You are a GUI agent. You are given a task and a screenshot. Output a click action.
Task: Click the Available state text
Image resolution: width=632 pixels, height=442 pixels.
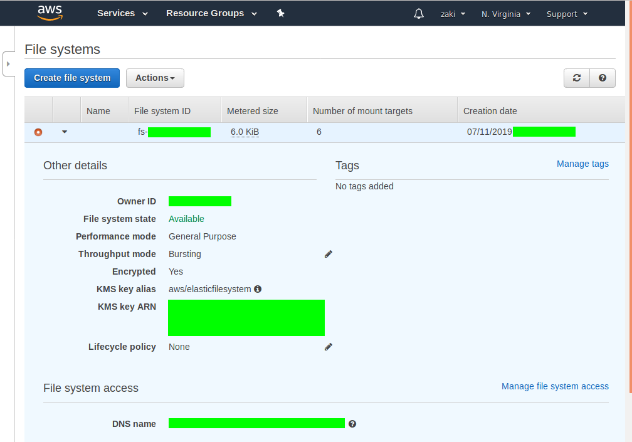point(186,219)
